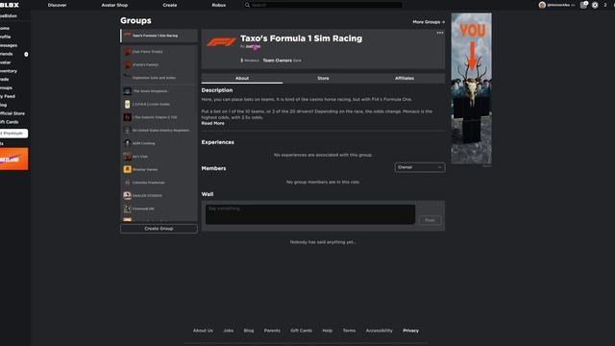
Task: Click the Seven Kingdoms group icon
Action: [x=127, y=91]
